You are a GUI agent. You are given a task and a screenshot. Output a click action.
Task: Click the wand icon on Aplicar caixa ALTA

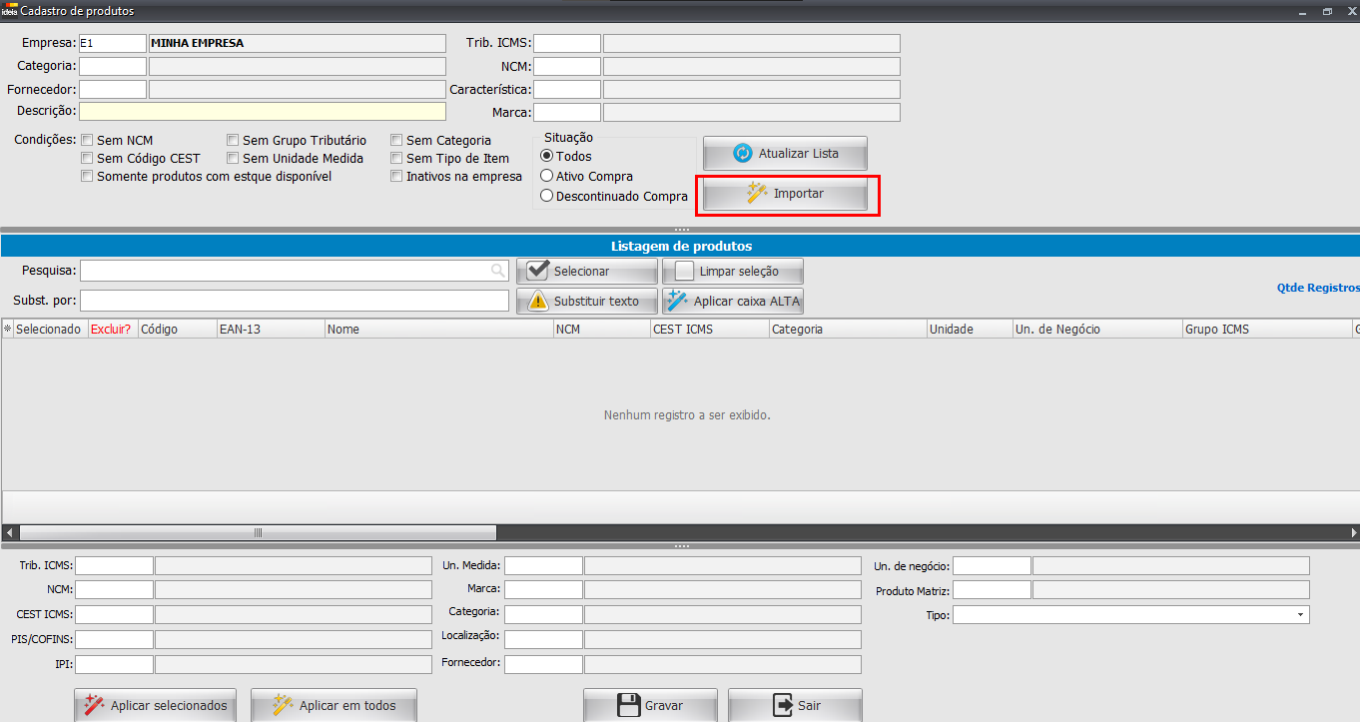(677, 302)
